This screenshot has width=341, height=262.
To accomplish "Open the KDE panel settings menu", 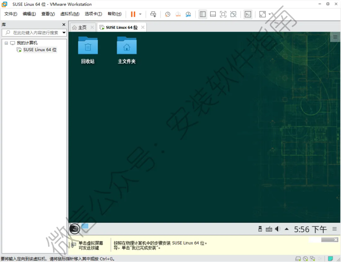I will [334, 229].
